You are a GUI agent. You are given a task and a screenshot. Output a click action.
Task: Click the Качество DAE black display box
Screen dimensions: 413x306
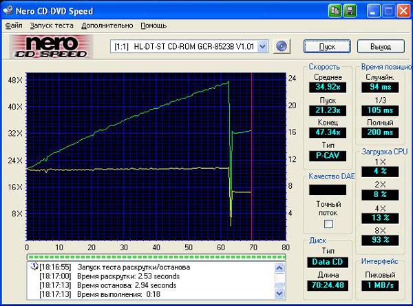coord(327,189)
